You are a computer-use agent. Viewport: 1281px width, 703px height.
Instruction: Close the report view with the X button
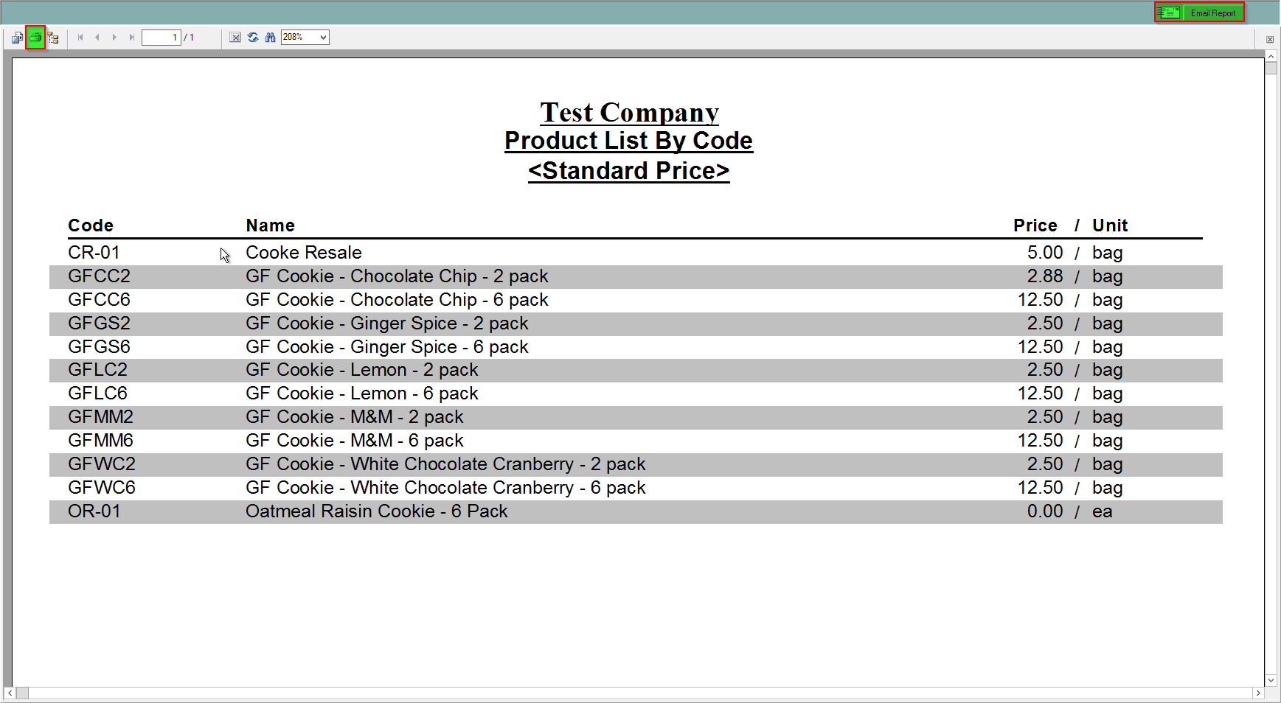[1270, 40]
